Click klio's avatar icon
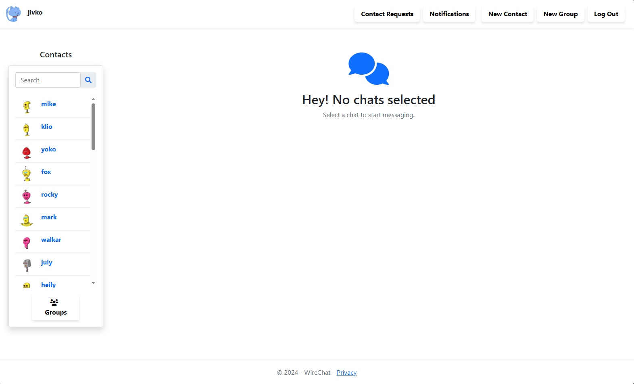Image resolution: width=634 pixels, height=384 pixels. tap(27, 130)
